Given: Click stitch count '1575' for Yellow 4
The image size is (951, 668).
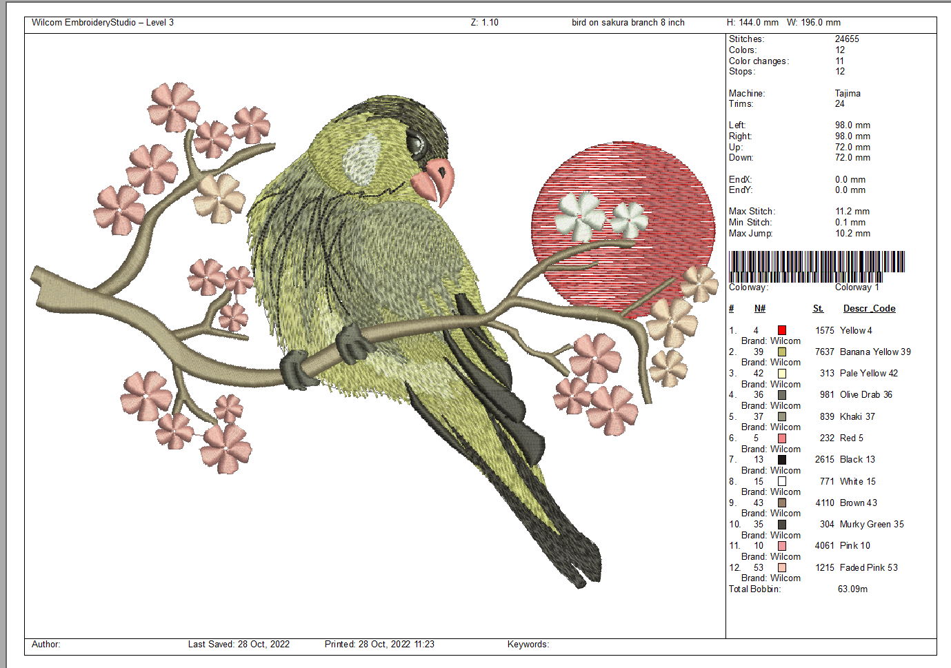Looking at the screenshot, I should click(825, 330).
